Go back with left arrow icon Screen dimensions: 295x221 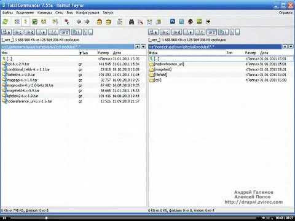(x=79, y=21)
